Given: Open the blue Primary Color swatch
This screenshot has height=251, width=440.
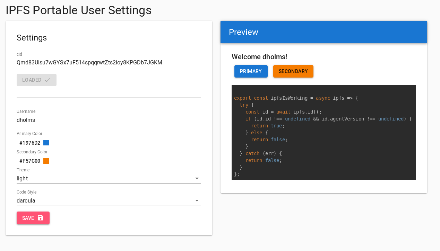Looking at the screenshot, I should click(x=46, y=143).
